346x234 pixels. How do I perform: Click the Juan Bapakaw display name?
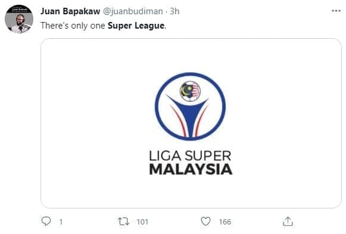tap(70, 11)
